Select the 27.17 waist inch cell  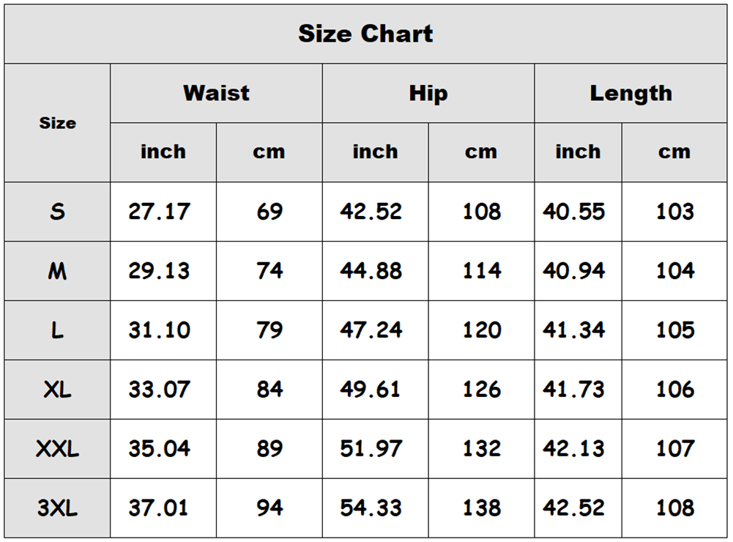(163, 212)
